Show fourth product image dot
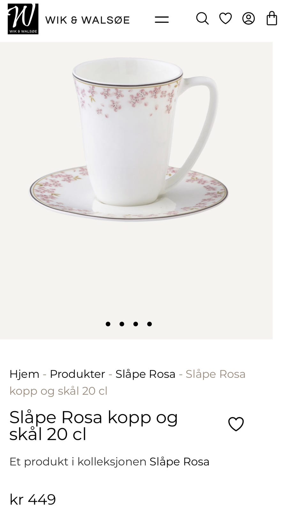The image size is (288, 511). (x=149, y=324)
